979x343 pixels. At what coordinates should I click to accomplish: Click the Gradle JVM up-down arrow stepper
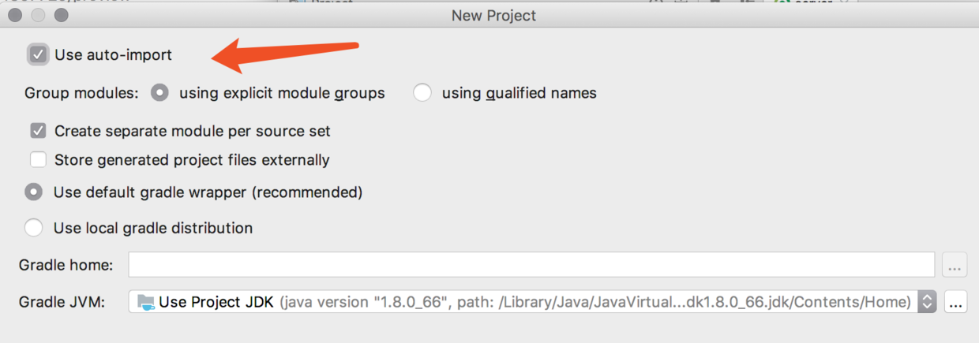928,302
